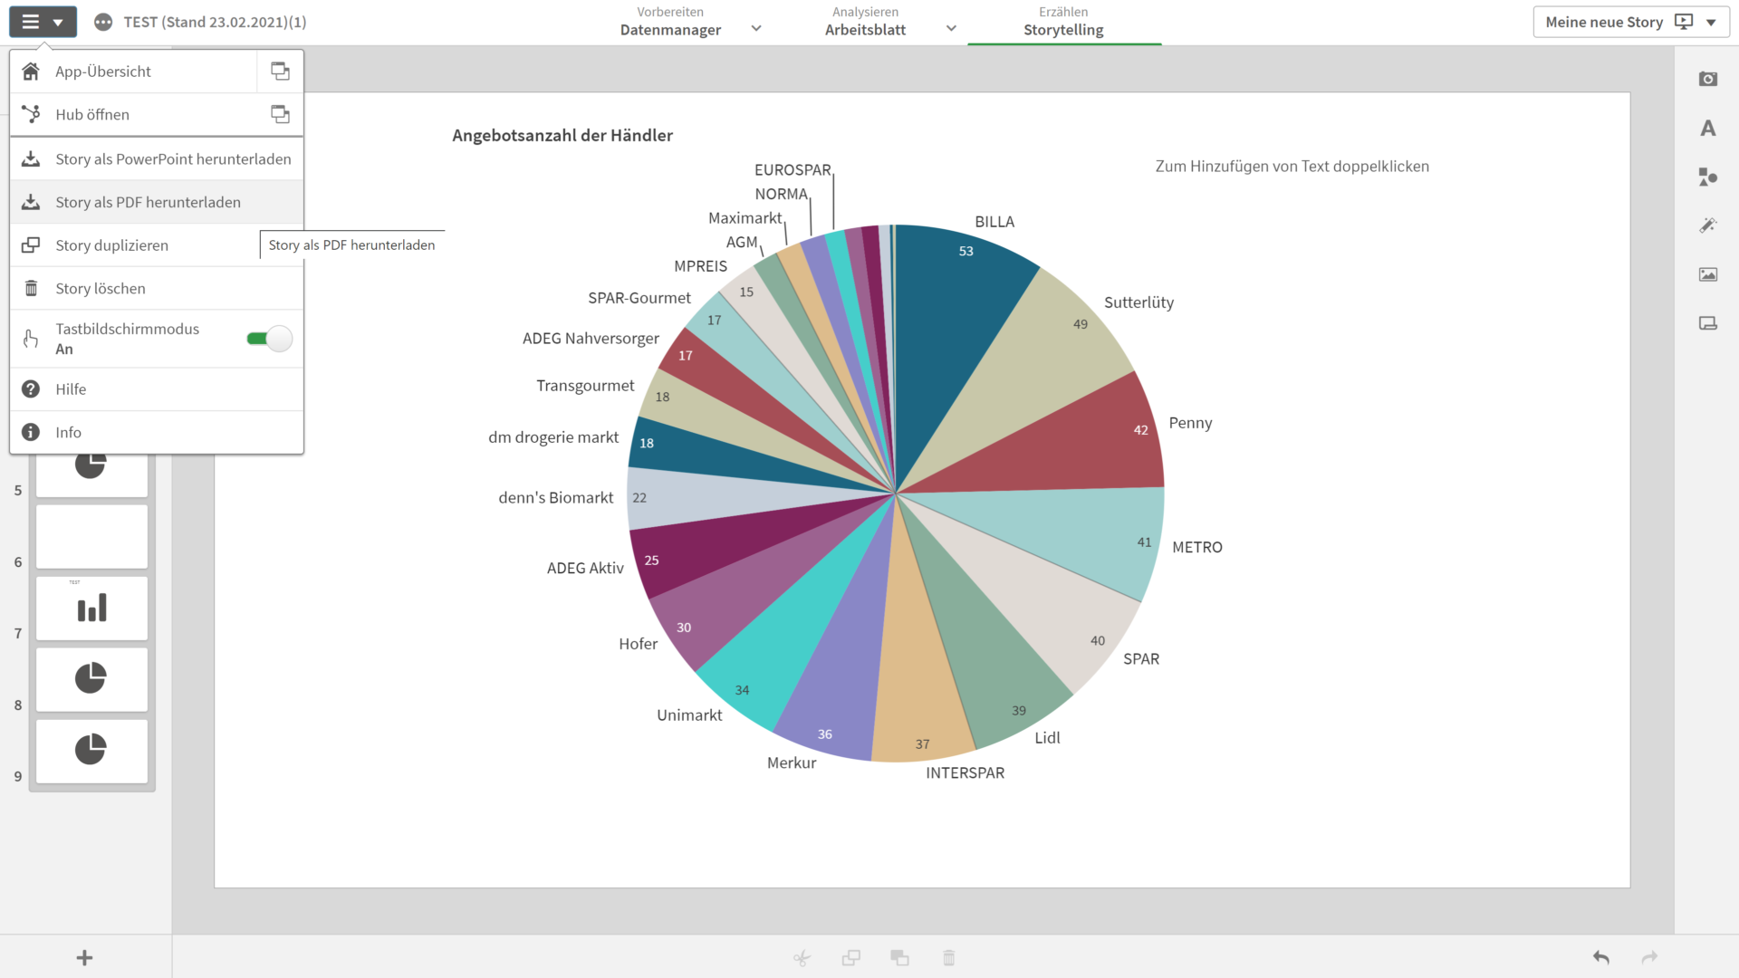Click the cut scissors icon
Screen dimensions: 1739x978
click(x=802, y=958)
